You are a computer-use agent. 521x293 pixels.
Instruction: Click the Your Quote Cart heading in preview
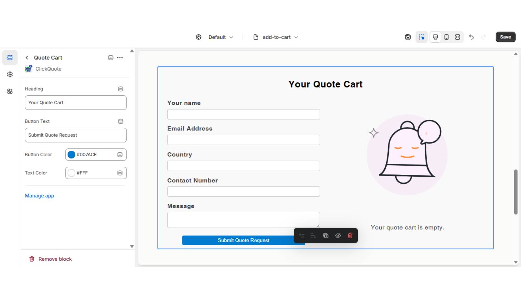coord(326,84)
